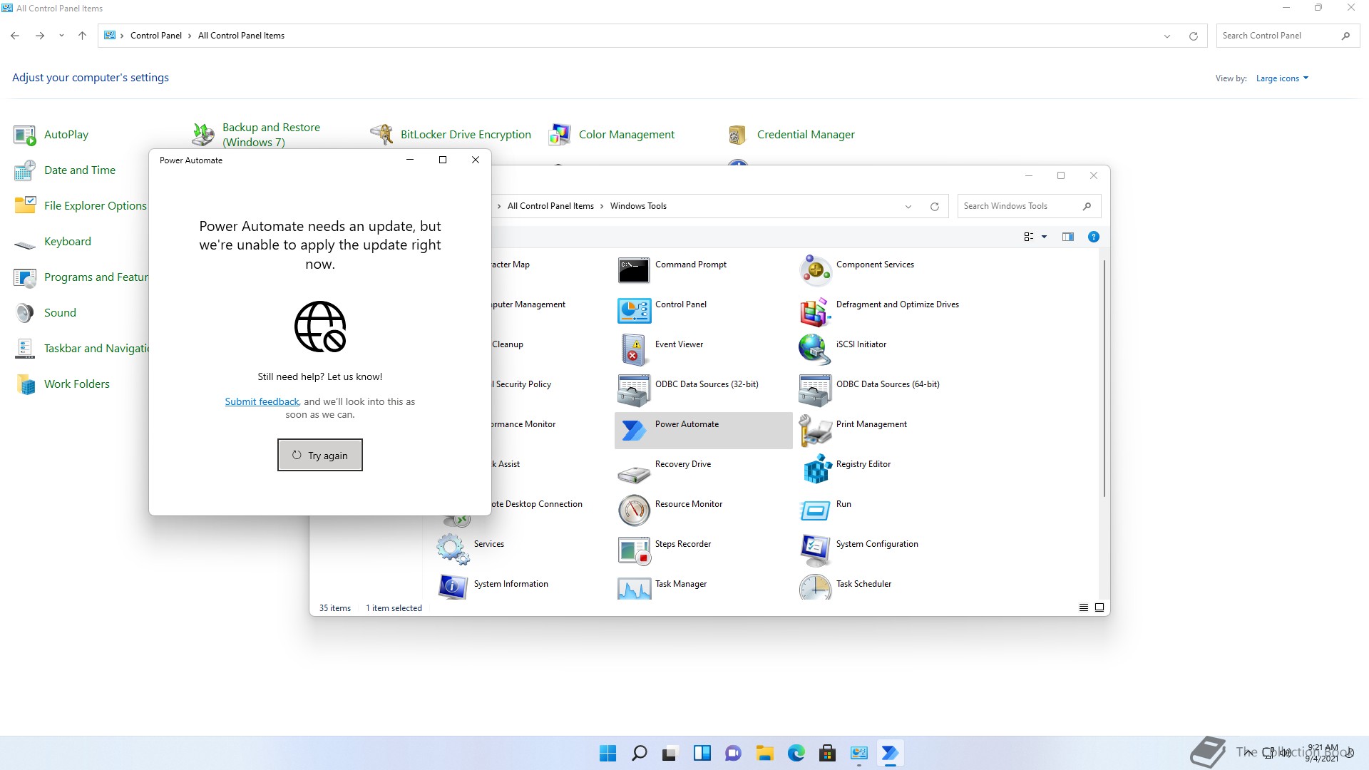This screenshot has height=770, width=1369.
Task: Open taskbar Search
Action: click(x=639, y=753)
